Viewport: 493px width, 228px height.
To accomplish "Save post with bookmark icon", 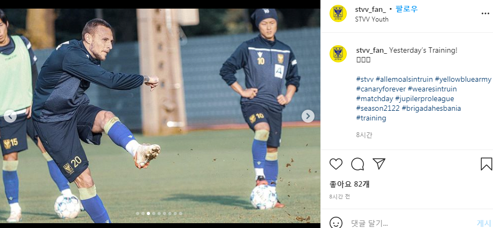I will [x=487, y=164].
